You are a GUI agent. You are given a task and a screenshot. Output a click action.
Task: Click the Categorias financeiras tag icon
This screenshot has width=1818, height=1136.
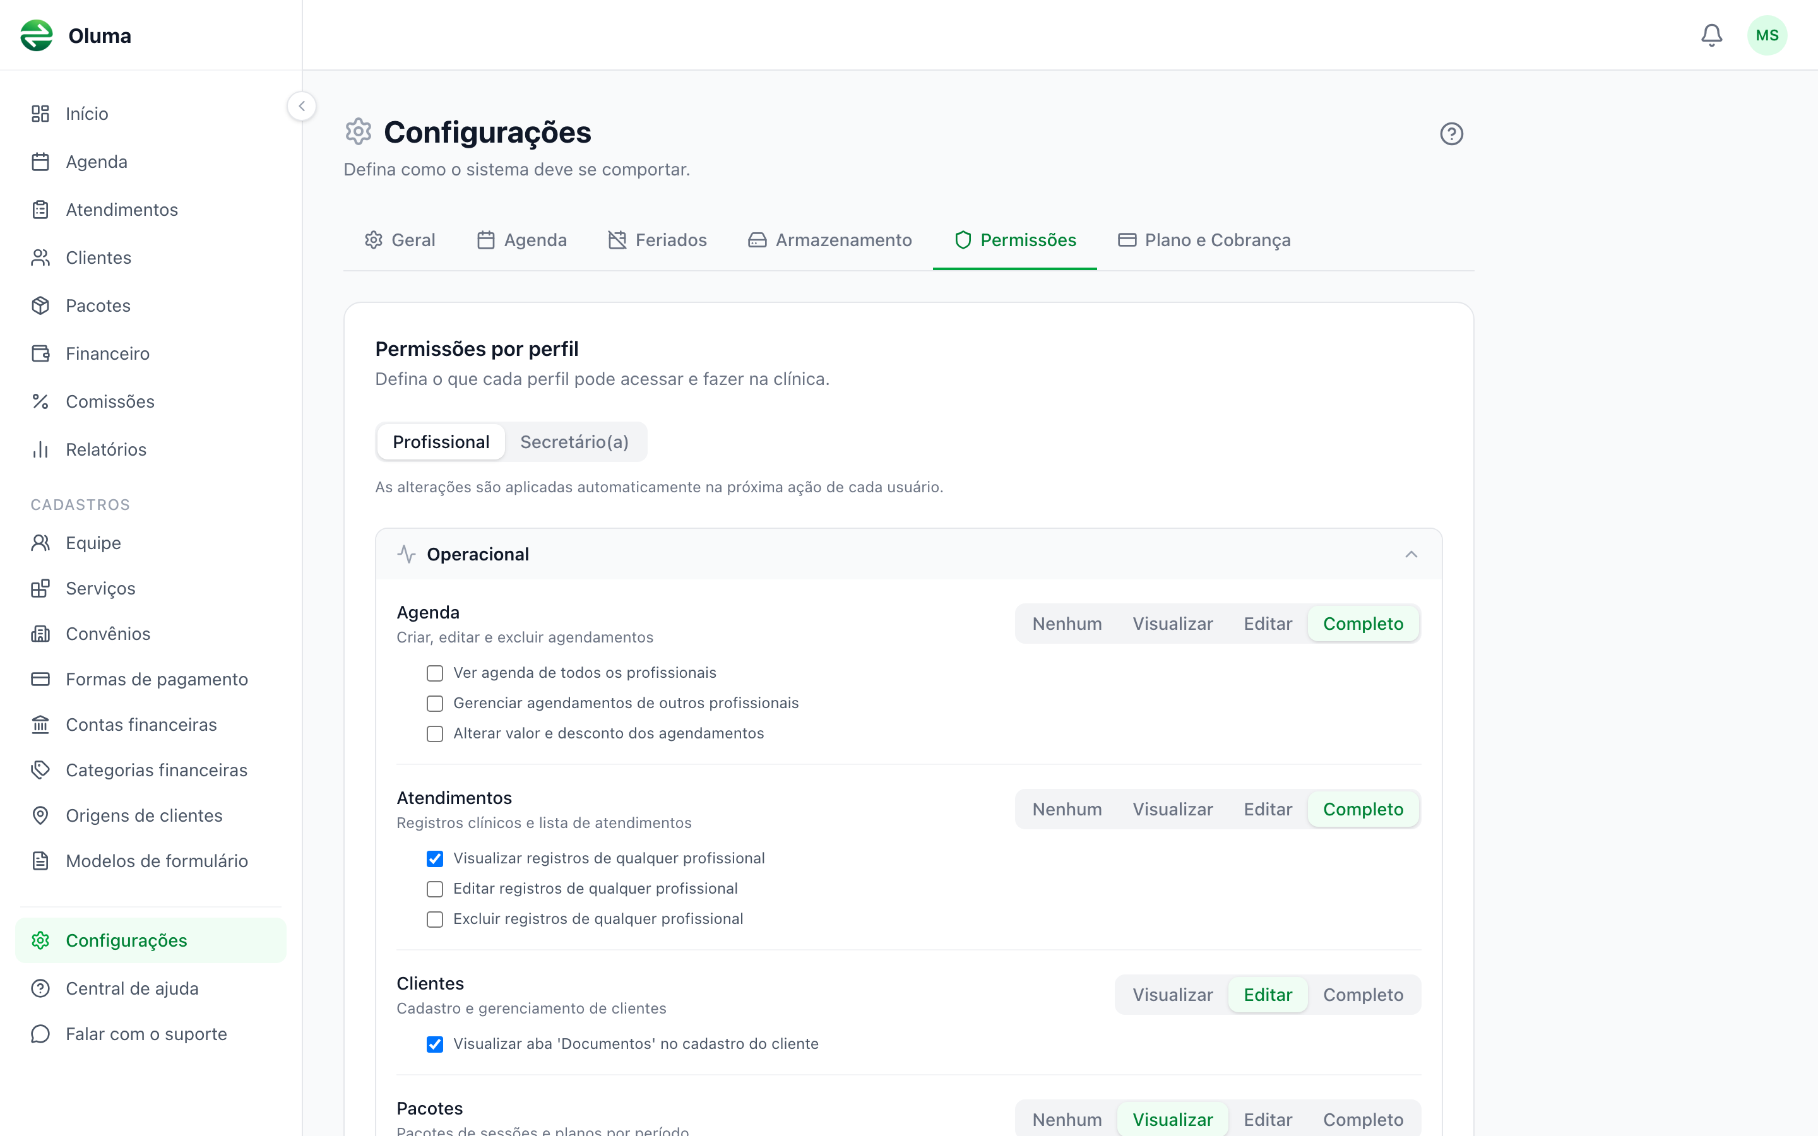point(40,770)
